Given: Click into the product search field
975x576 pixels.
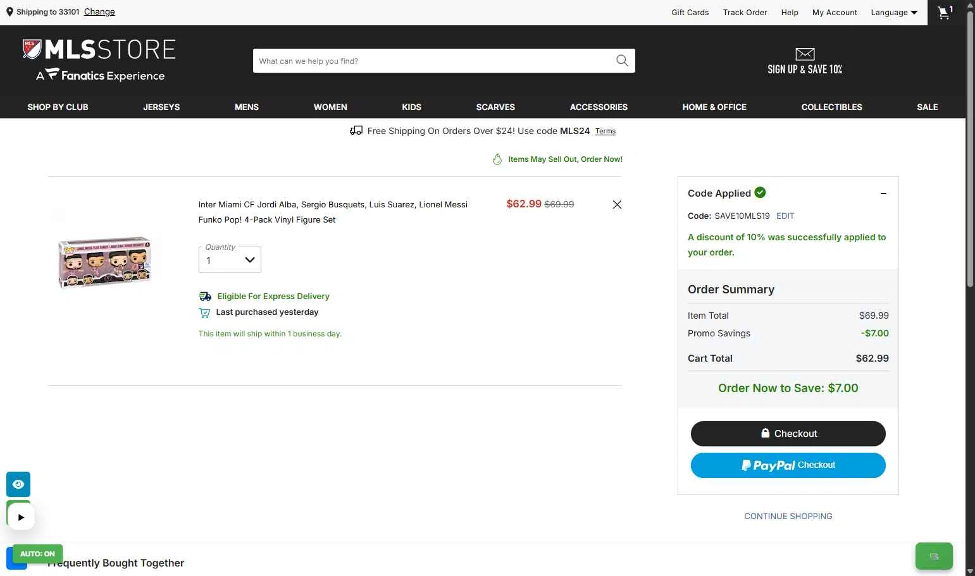Looking at the screenshot, I should pos(430,61).
